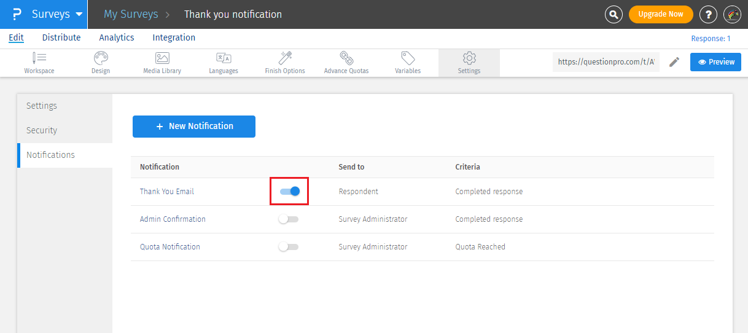This screenshot has height=333, width=748.
Task: Click the search magnifier icon
Action: click(x=614, y=14)
